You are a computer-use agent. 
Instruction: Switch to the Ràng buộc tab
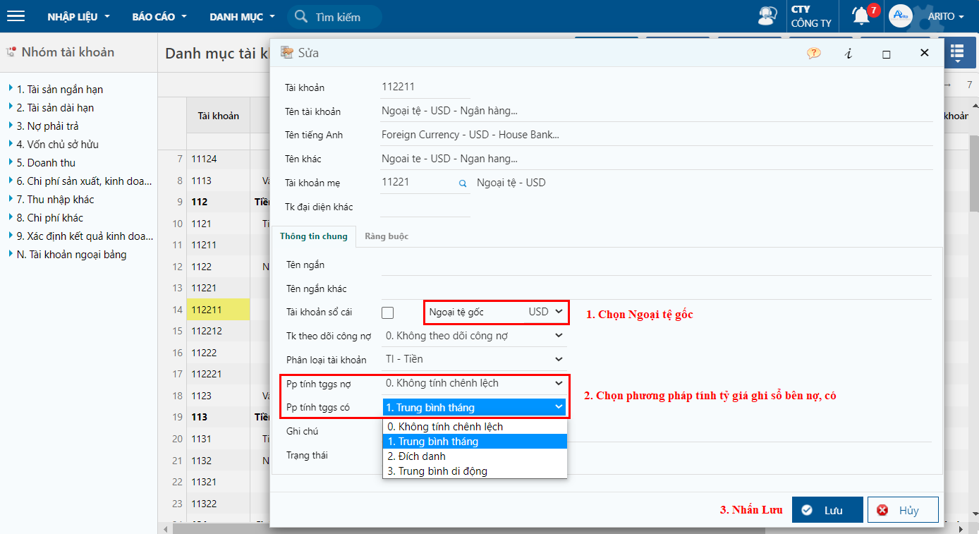click(x=387, y=236)
